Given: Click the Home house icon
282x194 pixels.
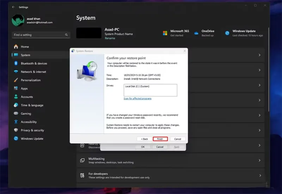Looking at the screenshot, I should tap(16, 47).
